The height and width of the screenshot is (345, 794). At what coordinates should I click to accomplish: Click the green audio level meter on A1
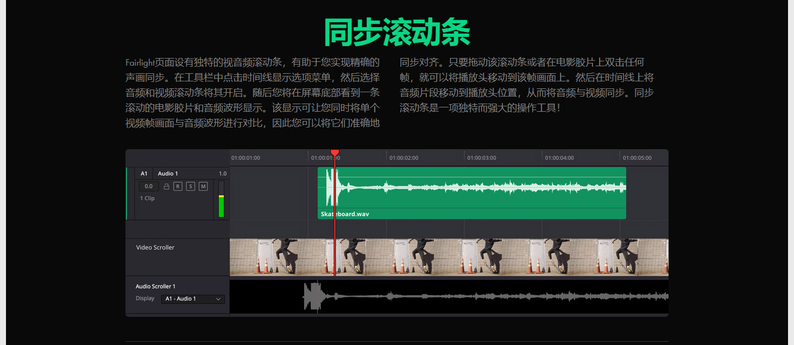221,206
